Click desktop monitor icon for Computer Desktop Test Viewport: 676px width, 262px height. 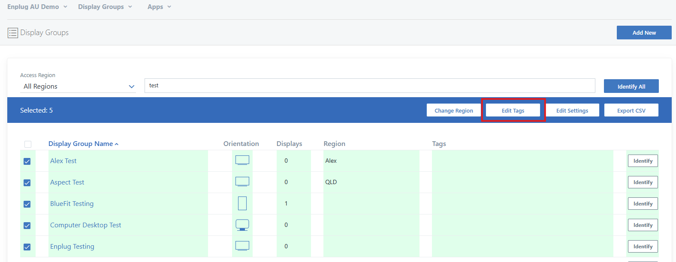pyautogui.click(x=242, y=225)
